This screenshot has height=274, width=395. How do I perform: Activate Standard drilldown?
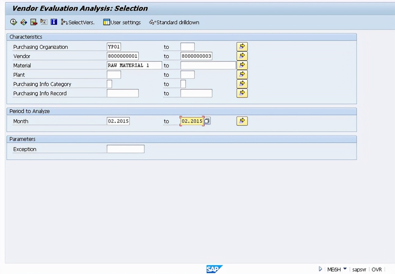click(x=174, y=22)
